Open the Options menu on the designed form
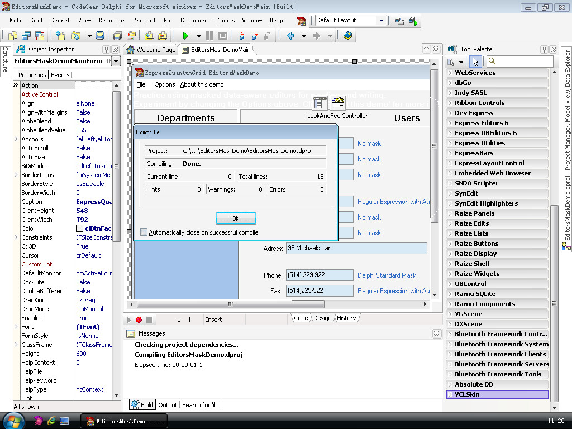The image size is (572, 429). click(165, 85)
